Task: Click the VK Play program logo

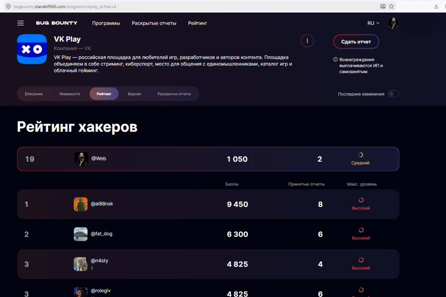Action: coord(32,49)
